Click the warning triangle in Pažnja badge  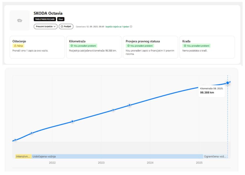coord(15,46)
